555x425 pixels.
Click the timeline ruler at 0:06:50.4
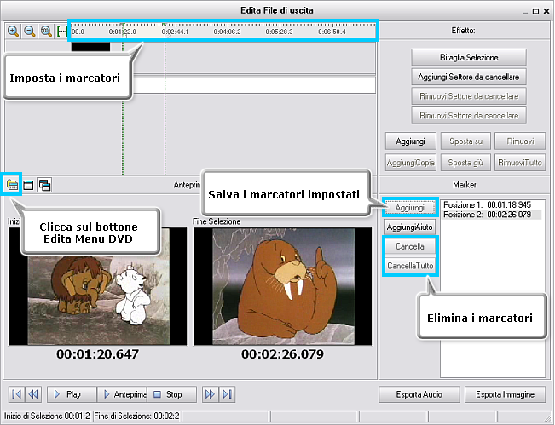click(332, 32)
